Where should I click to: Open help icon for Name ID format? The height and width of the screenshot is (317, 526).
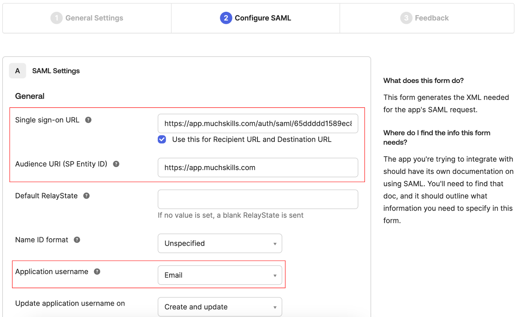(x=77, y=240)
